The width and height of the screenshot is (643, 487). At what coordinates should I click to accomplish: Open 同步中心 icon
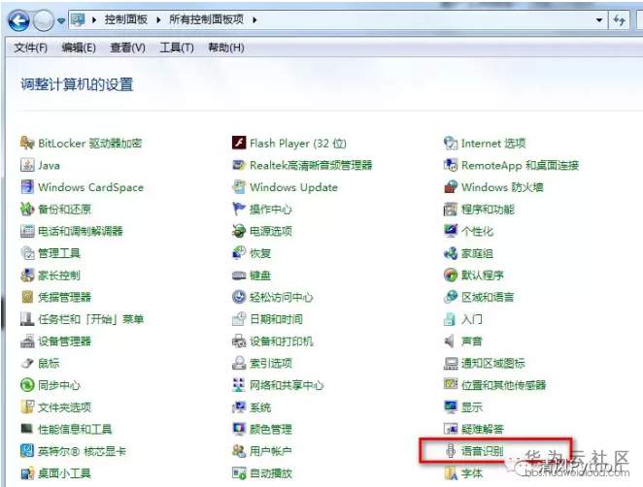(x=27, y=385)
